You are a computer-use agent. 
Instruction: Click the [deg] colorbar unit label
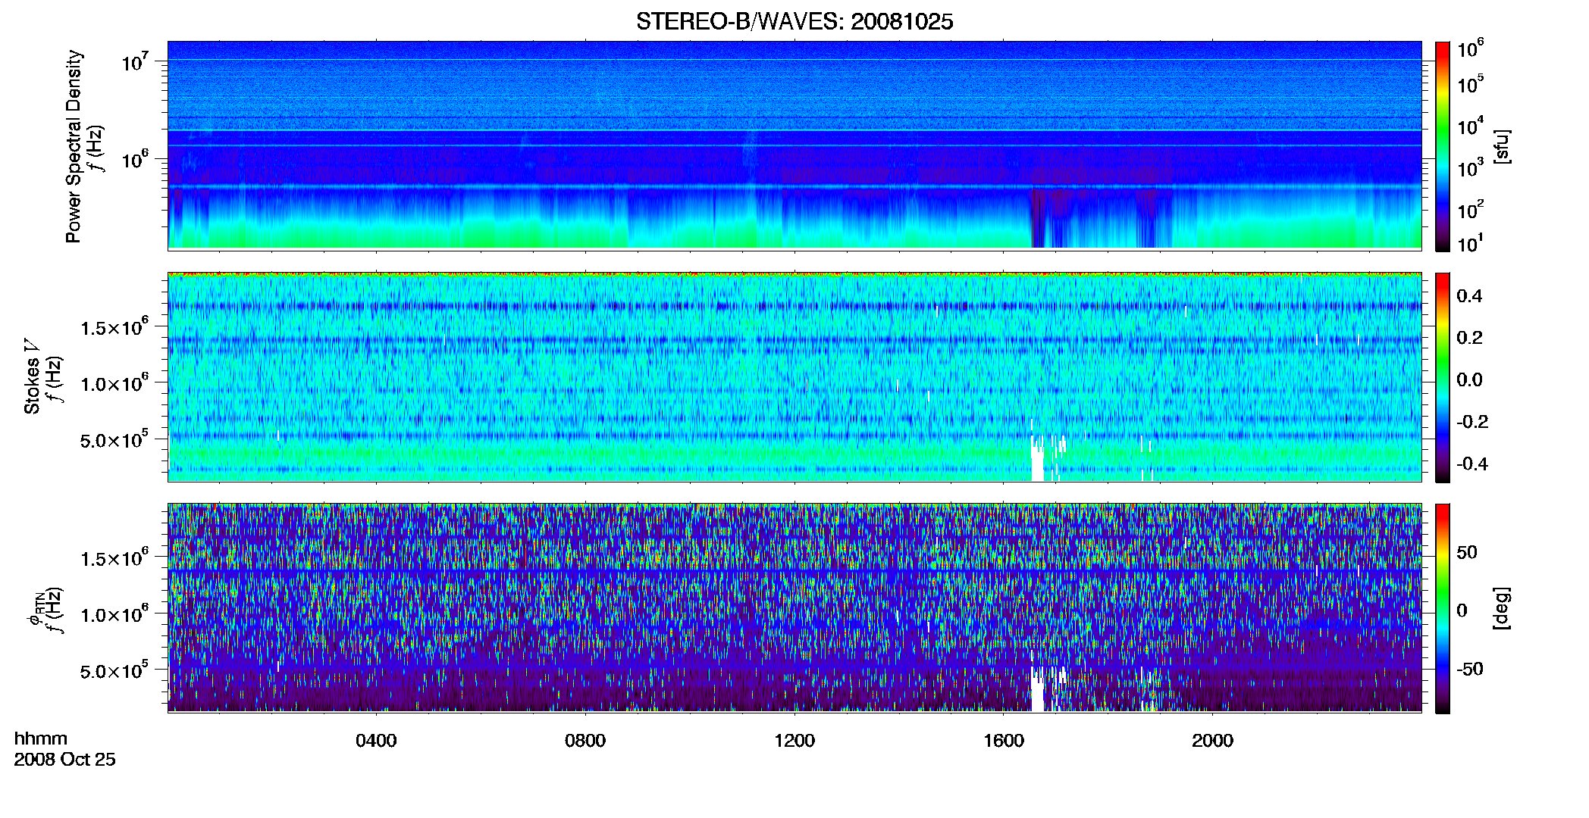pos(1501,608)
